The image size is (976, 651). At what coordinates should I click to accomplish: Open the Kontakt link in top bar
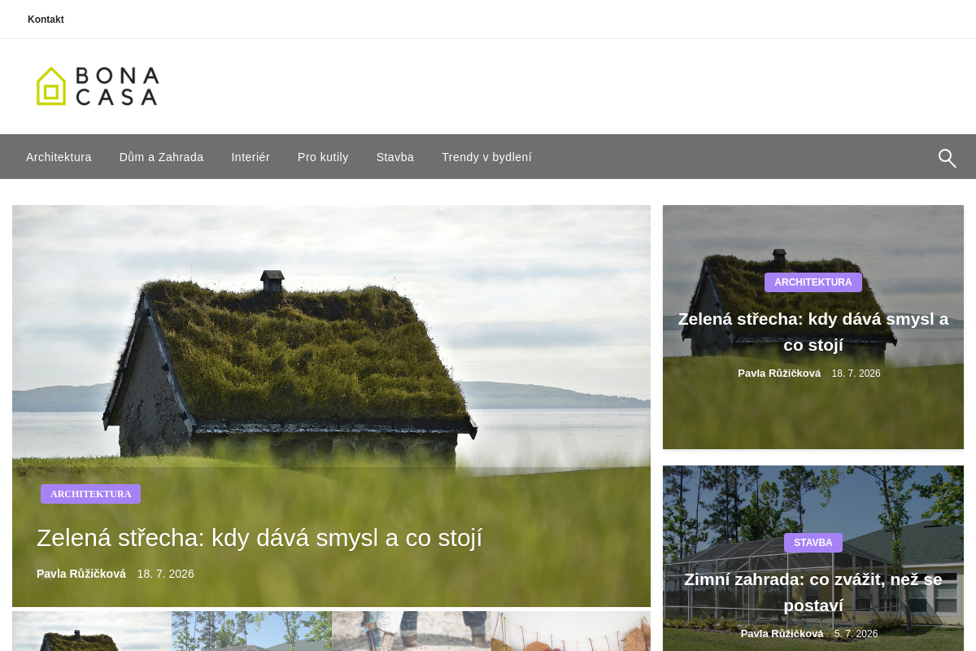[46, 20]
